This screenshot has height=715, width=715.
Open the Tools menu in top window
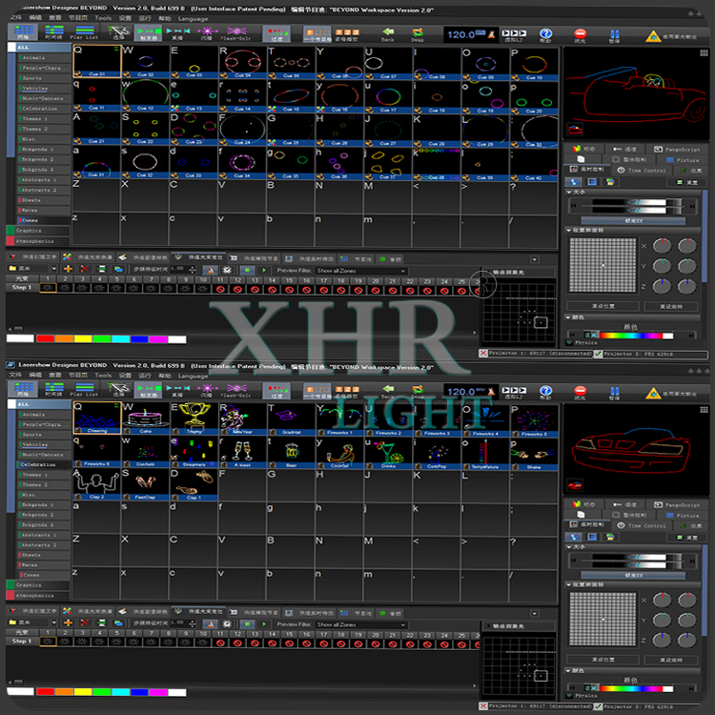coord(103,18)
